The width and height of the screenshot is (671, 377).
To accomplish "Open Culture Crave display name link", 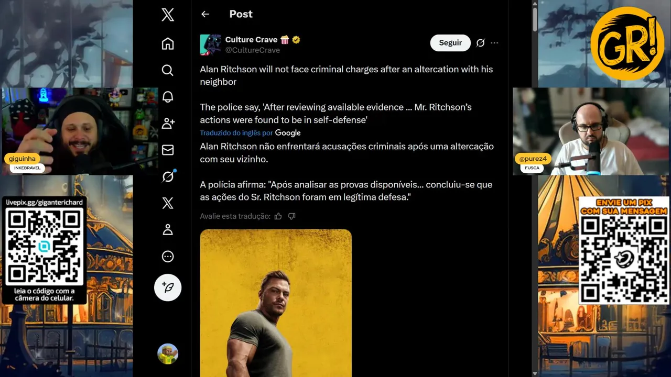I will coord(251,40).
